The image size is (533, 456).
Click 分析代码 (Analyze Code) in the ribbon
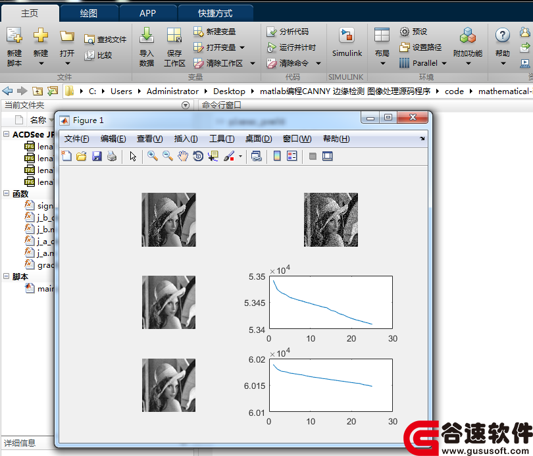[x=288, y=32]
